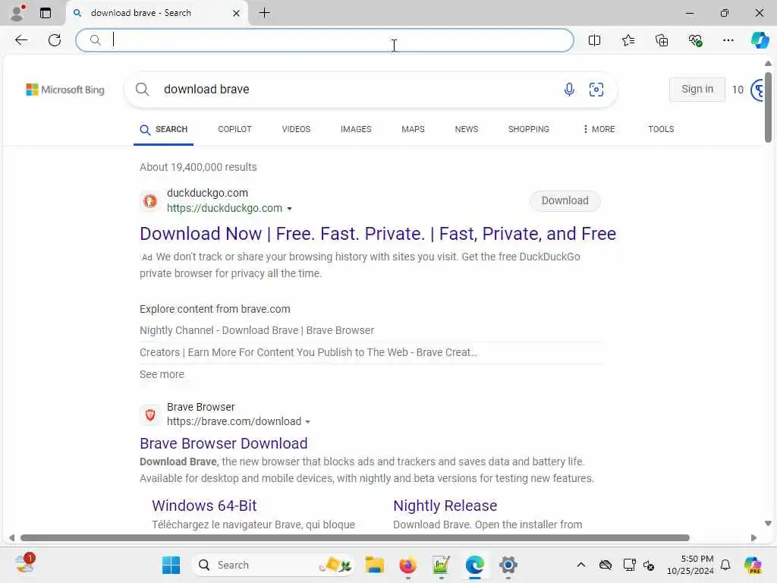Screen dimensions: 777x583
Task: Click the scroll down arrow
Action: coord(768,524)
